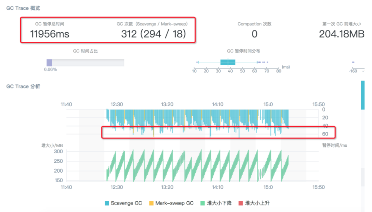
Task: Click the GC 时间占比 label
Action: tap(85, 51)
